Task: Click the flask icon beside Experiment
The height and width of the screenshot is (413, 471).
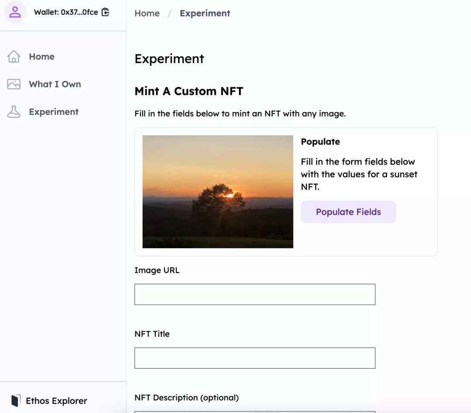Action: (x=14, y=112)
